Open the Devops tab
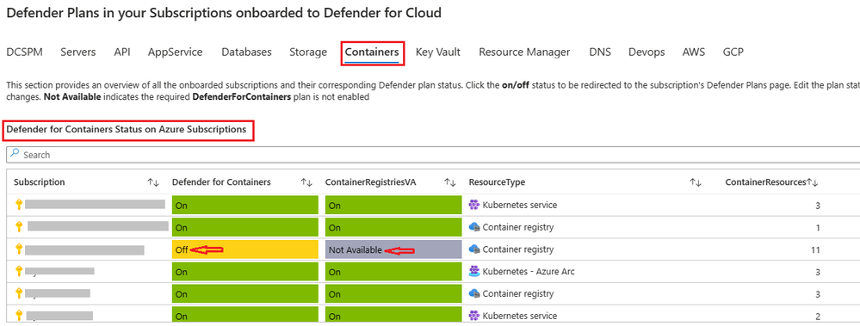The width and height of the screenshot is (860, 326). (x=647, y=52)
